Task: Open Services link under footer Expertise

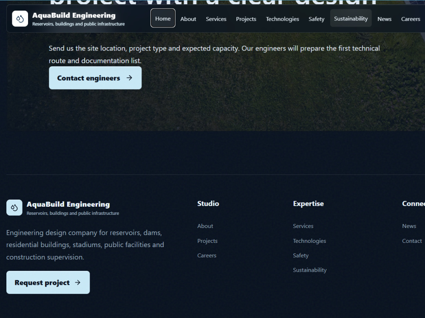Action: click(x=303, y=226)
